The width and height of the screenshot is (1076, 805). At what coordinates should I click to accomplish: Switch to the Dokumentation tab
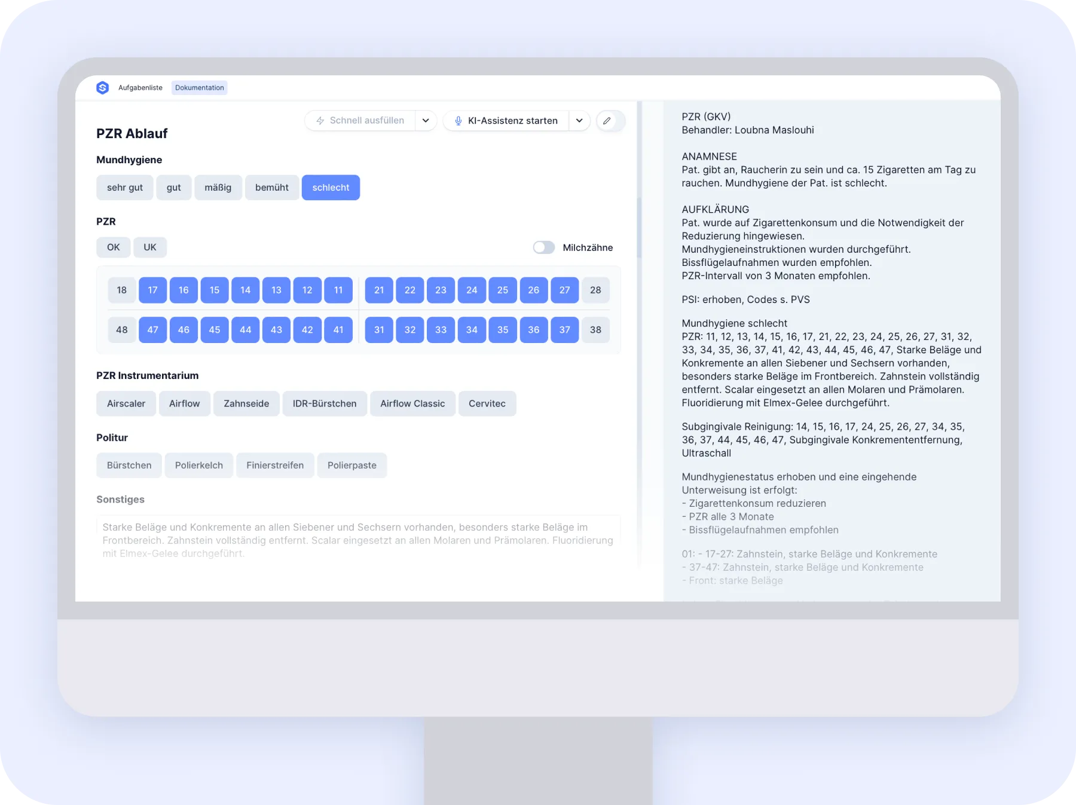(199, 87)
